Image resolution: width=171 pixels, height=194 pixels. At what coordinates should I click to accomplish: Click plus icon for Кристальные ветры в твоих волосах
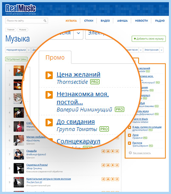click(113, 179)
